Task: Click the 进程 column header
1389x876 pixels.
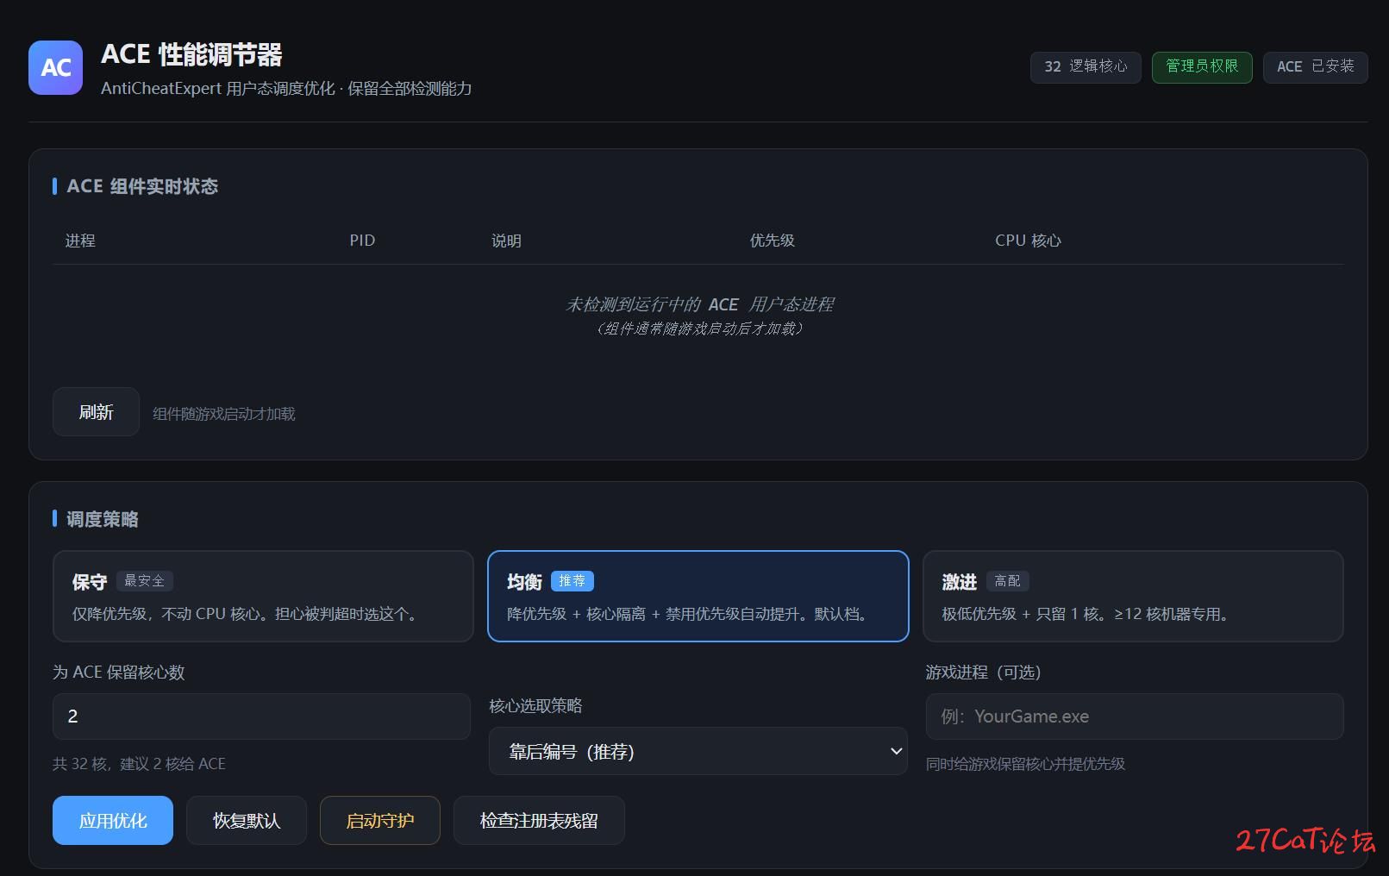Action: point(80,241)
